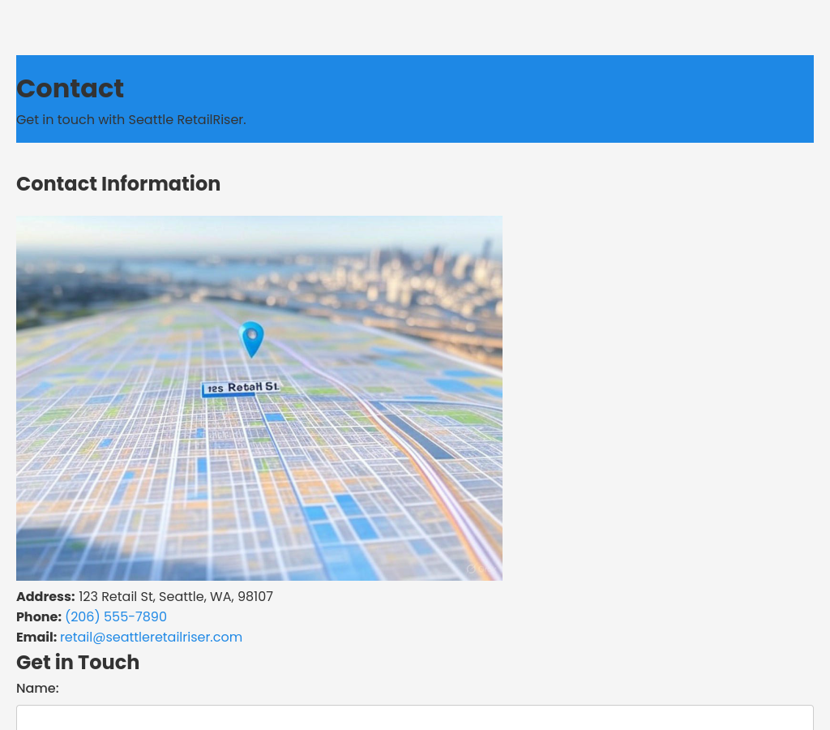Click the blue location pin on the map
The height and width of the screenshot is (730, 830).
(x=251, y=337)
